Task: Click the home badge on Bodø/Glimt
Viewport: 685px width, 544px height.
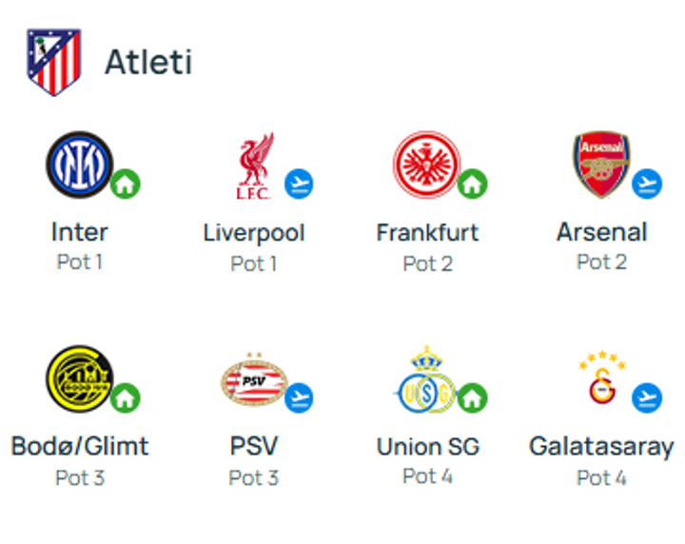Action: [x=125, y=397]
